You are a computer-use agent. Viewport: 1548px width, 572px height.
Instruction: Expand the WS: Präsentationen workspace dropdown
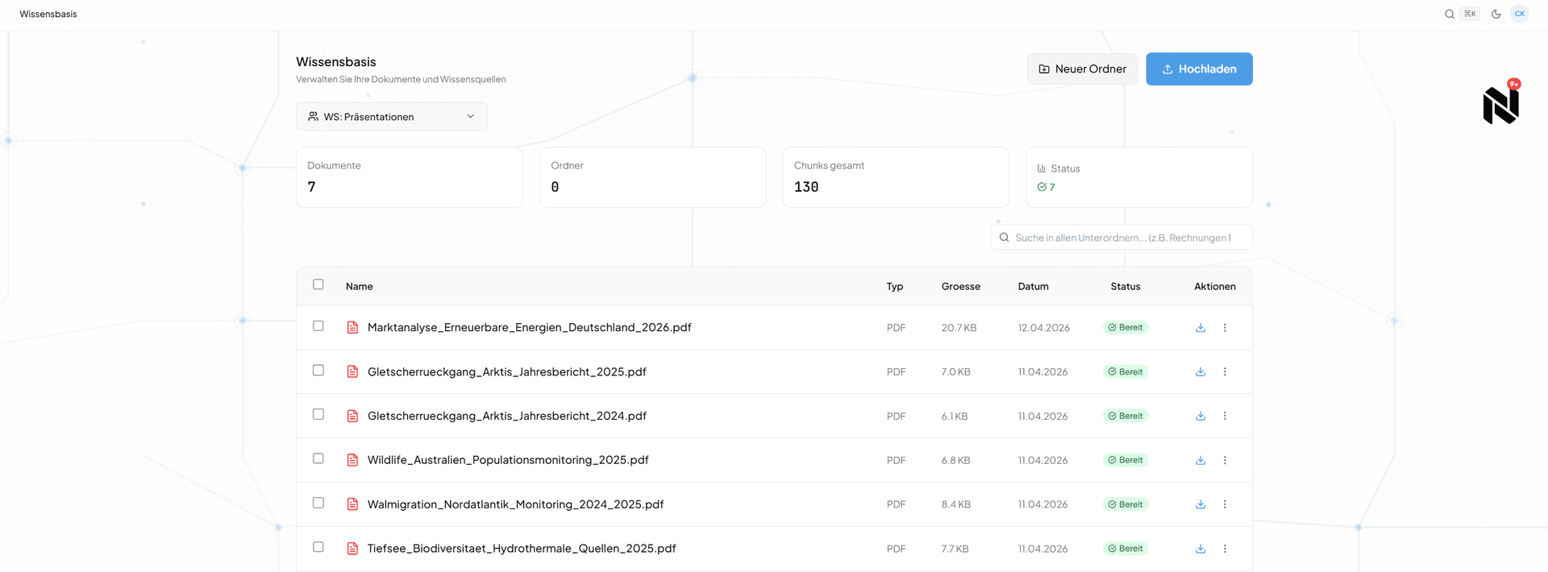click(x=391, y=117)
